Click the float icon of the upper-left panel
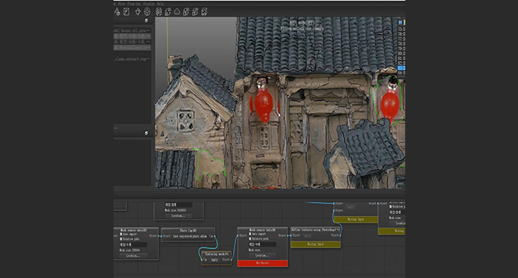The width and height of the screenshot is (518, 278). pyautogui.click(x=146, y=21)
